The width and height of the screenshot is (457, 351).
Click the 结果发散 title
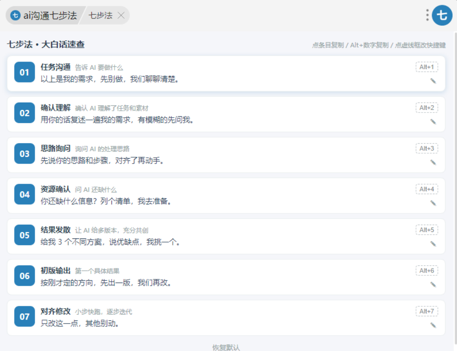(x=55, y=230)
